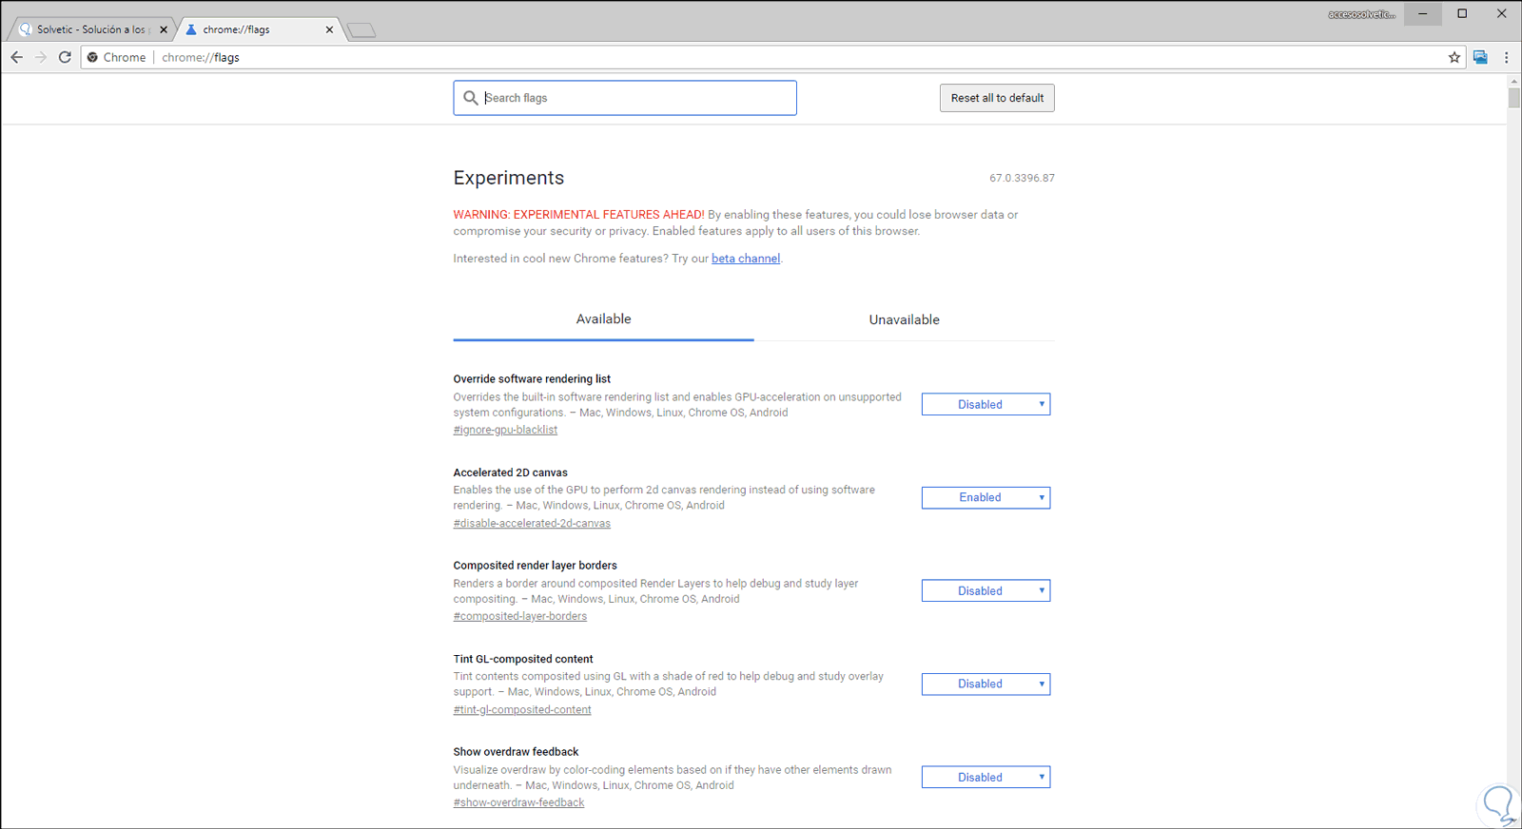
Task: Click the blue extension icon in the toolbar
Action: coord(1480,57)
